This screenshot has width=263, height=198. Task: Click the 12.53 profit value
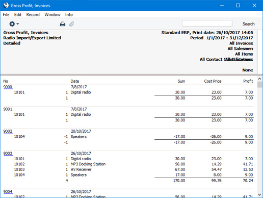[x=248, y=169]
